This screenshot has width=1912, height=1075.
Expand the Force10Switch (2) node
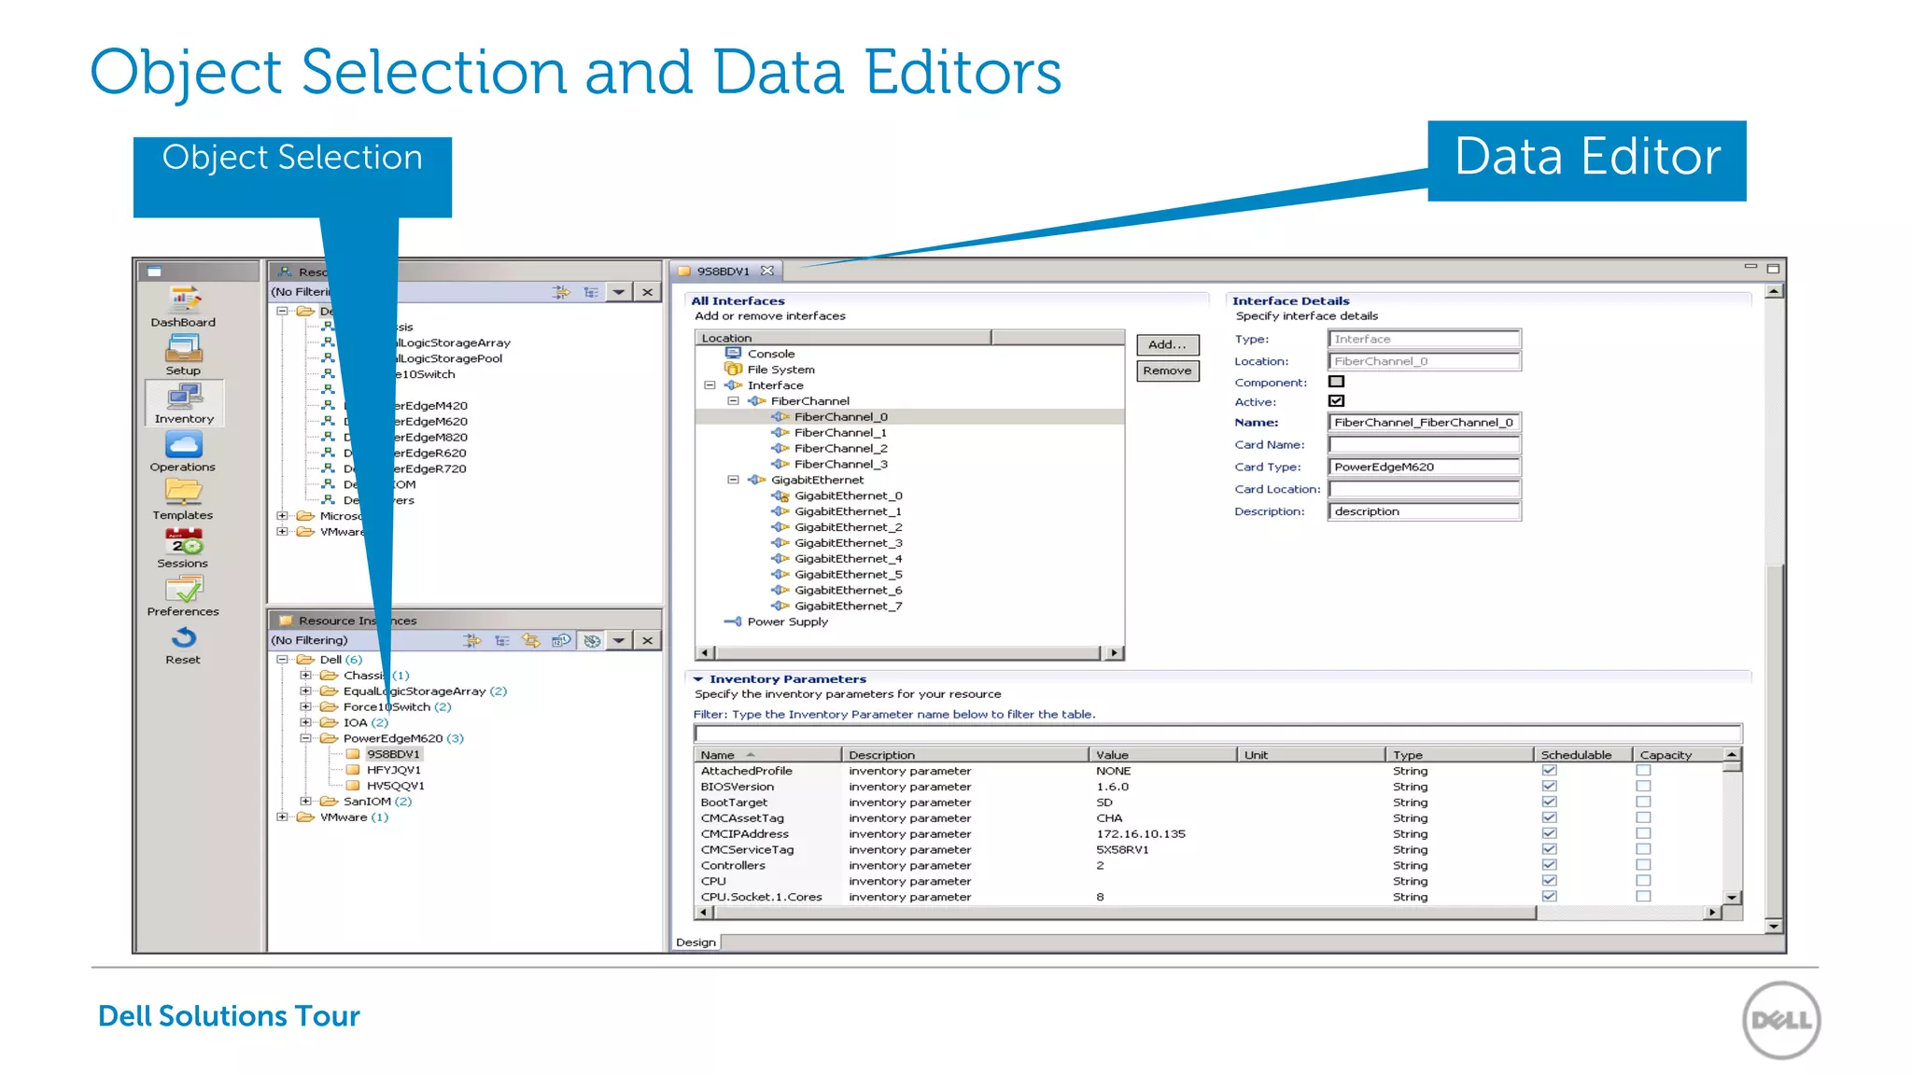tap(305, 707)
